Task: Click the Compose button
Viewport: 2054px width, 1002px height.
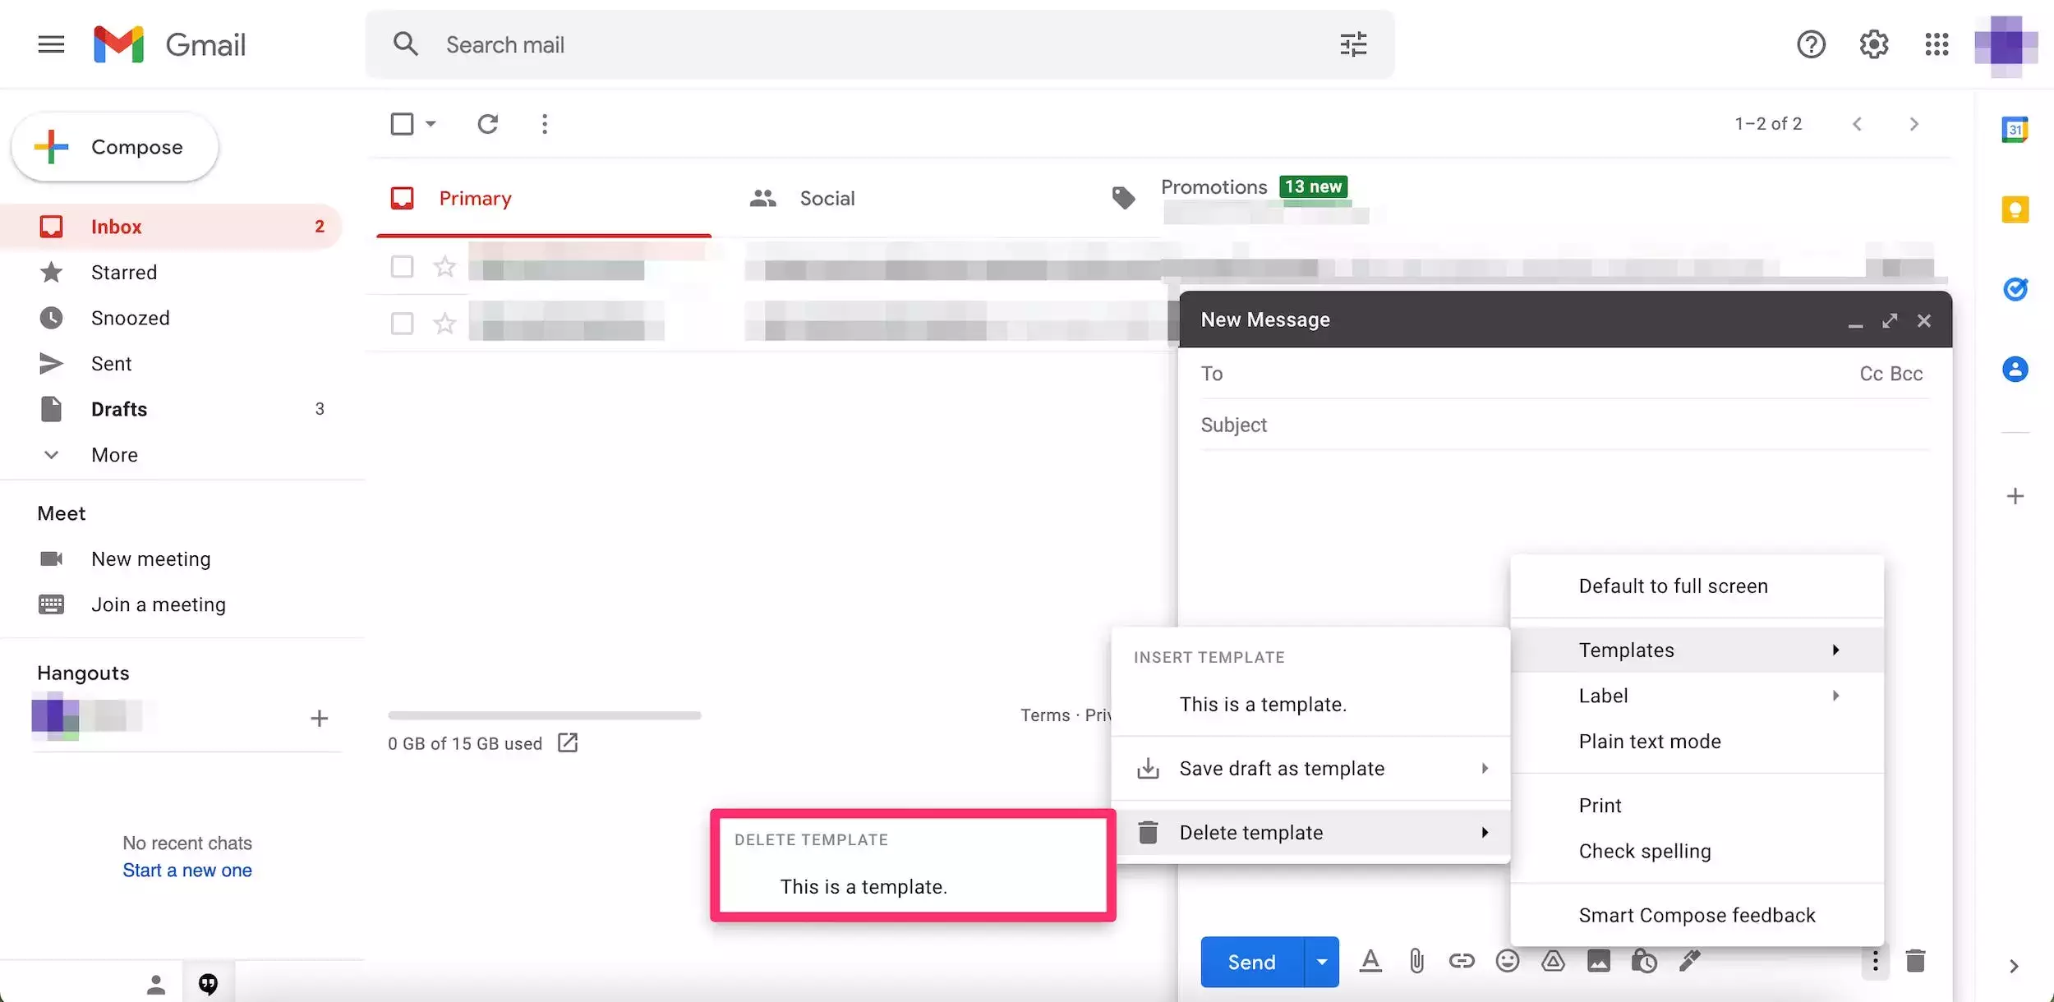Action: point(115,147)
